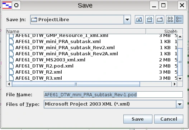189x130 pixels.
Task: Select file AFE61_DTW_mini_PRA_subtask_Rev2.xml
Action: [65, 48]
